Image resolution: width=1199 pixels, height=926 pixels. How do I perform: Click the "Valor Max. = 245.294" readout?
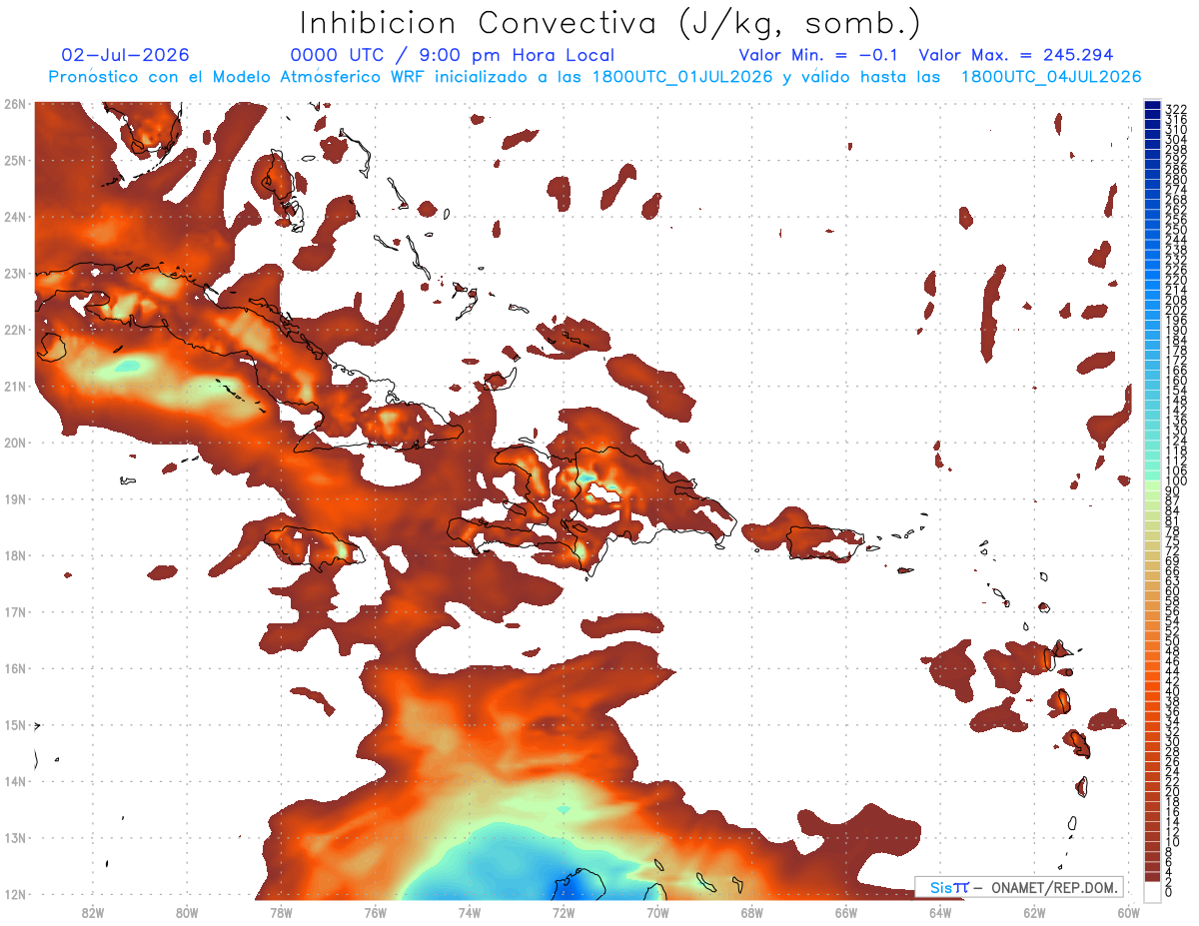[x=1016, y=56]
